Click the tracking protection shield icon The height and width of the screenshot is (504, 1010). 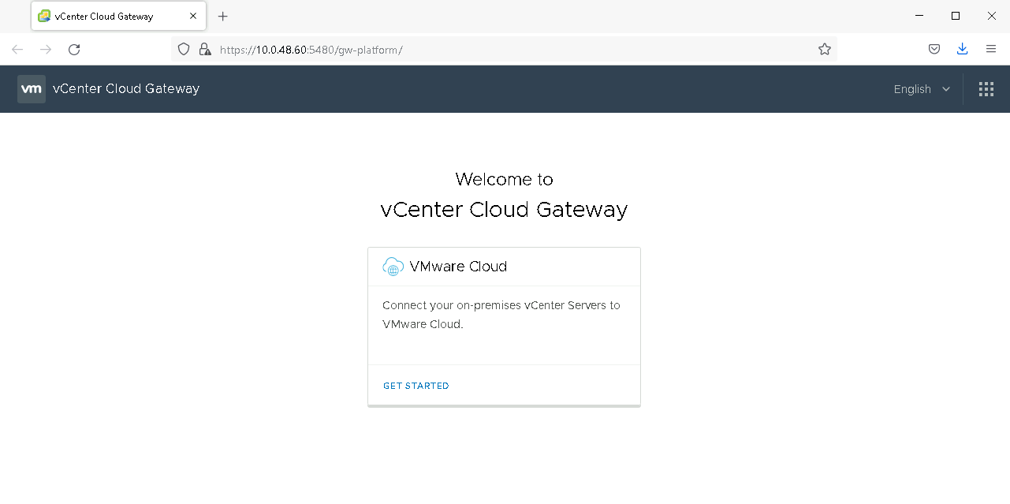[184, 50]
